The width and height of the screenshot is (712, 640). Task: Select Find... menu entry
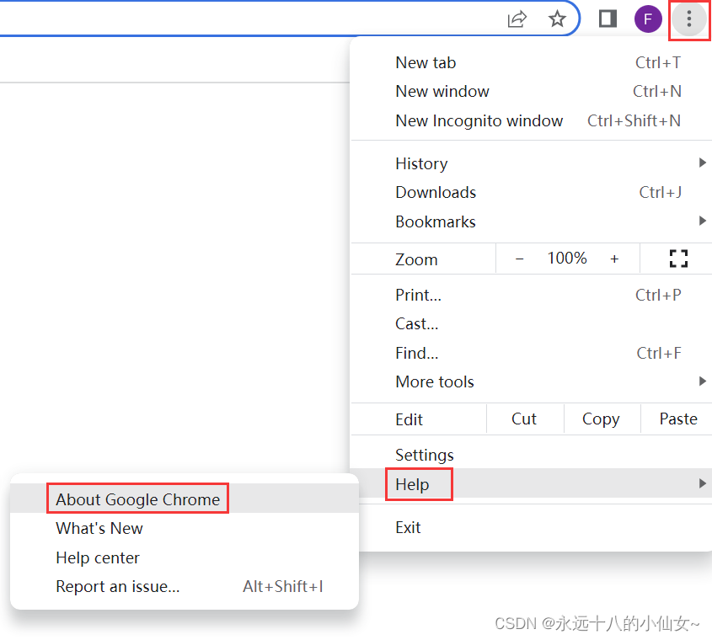coord(532,353)
